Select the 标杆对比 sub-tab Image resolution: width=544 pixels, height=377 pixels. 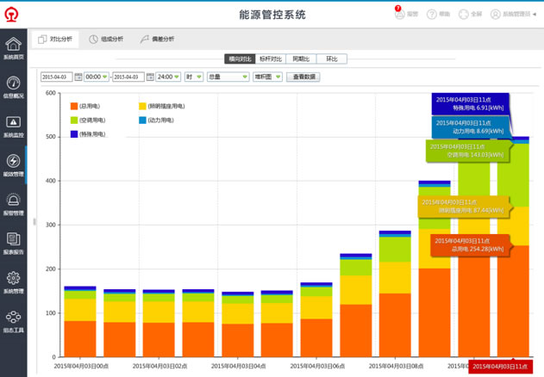coord(271,59)
